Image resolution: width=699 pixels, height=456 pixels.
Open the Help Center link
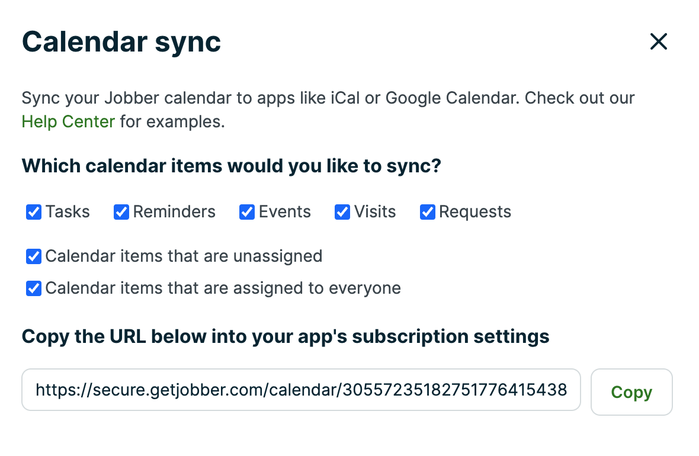[68, 121]
